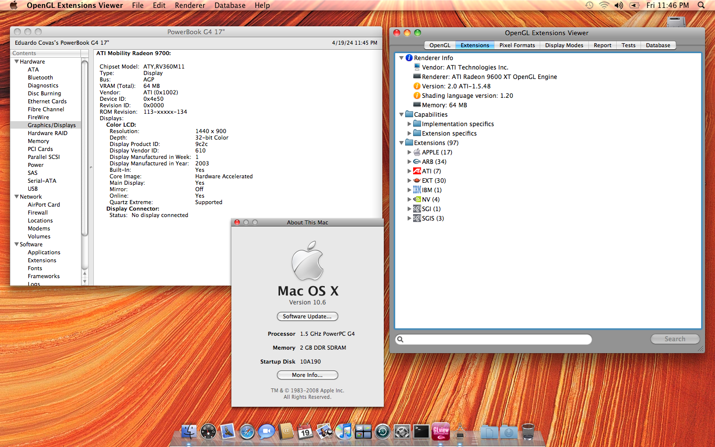The height and width of the screenshot is (447, 715).
Task: Launch Dashboard from the Dock
Action: (208, 431)
